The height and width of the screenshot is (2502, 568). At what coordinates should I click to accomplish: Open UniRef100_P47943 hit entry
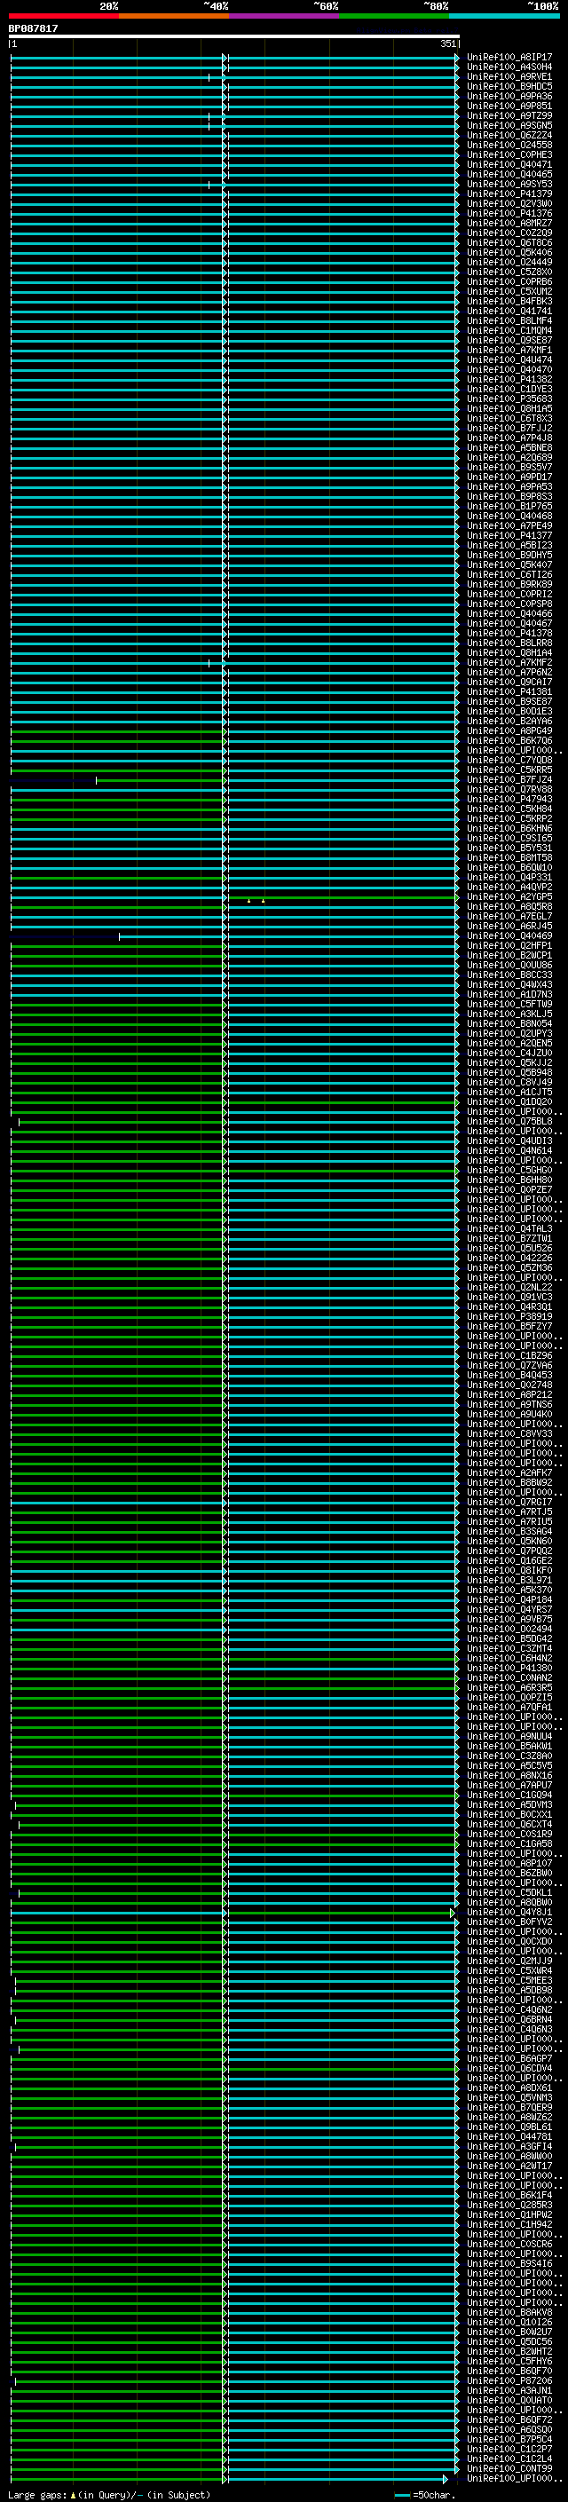pos(509,799)
